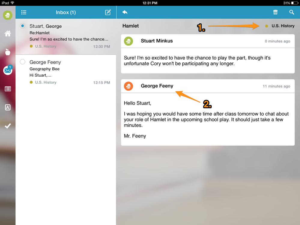Tap the 'Mr. Feeny' signature line
Screen dimensions: 300x225
135,136
